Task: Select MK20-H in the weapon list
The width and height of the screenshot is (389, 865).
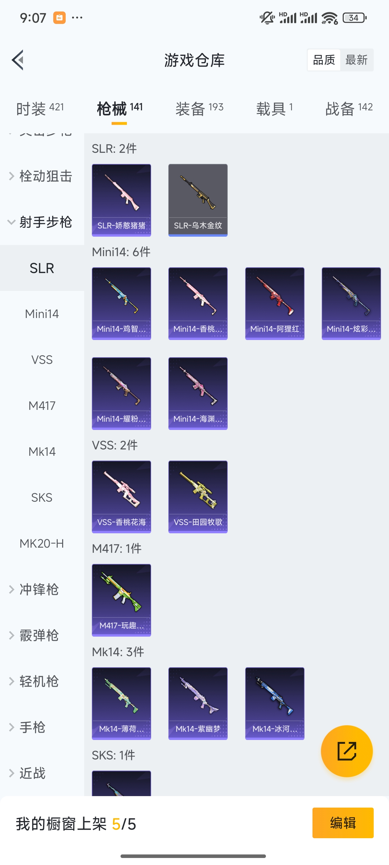Action: click(42, 543)
